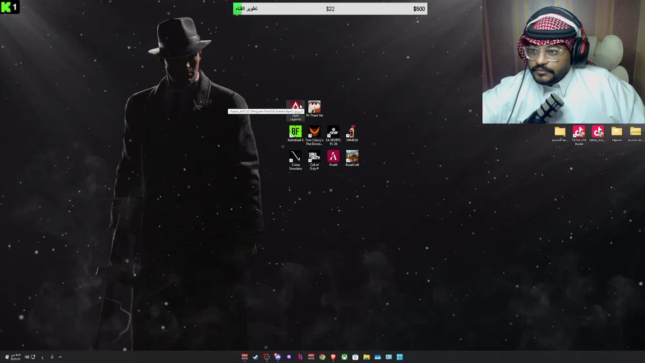The width and height of the screenshot is (645, 363).
Task: Open Microsoft Store from the taskbar
Action: click(355, 357)
